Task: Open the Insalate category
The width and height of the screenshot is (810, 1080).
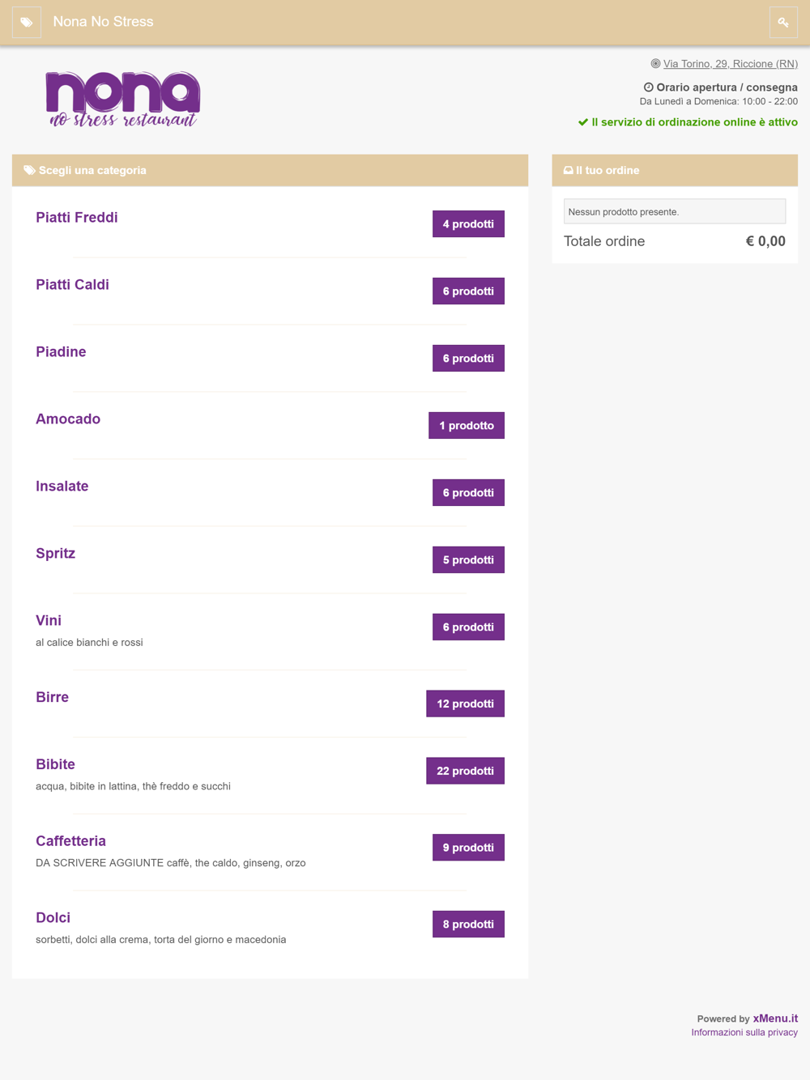Action: (62, 487)
